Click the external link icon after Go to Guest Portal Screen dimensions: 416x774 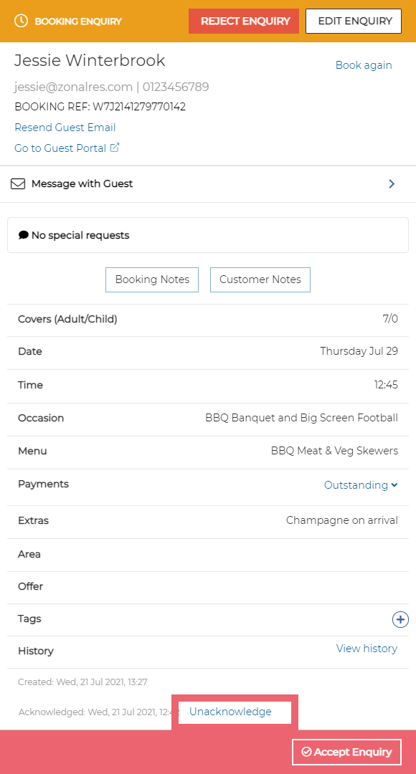[115, 148]
